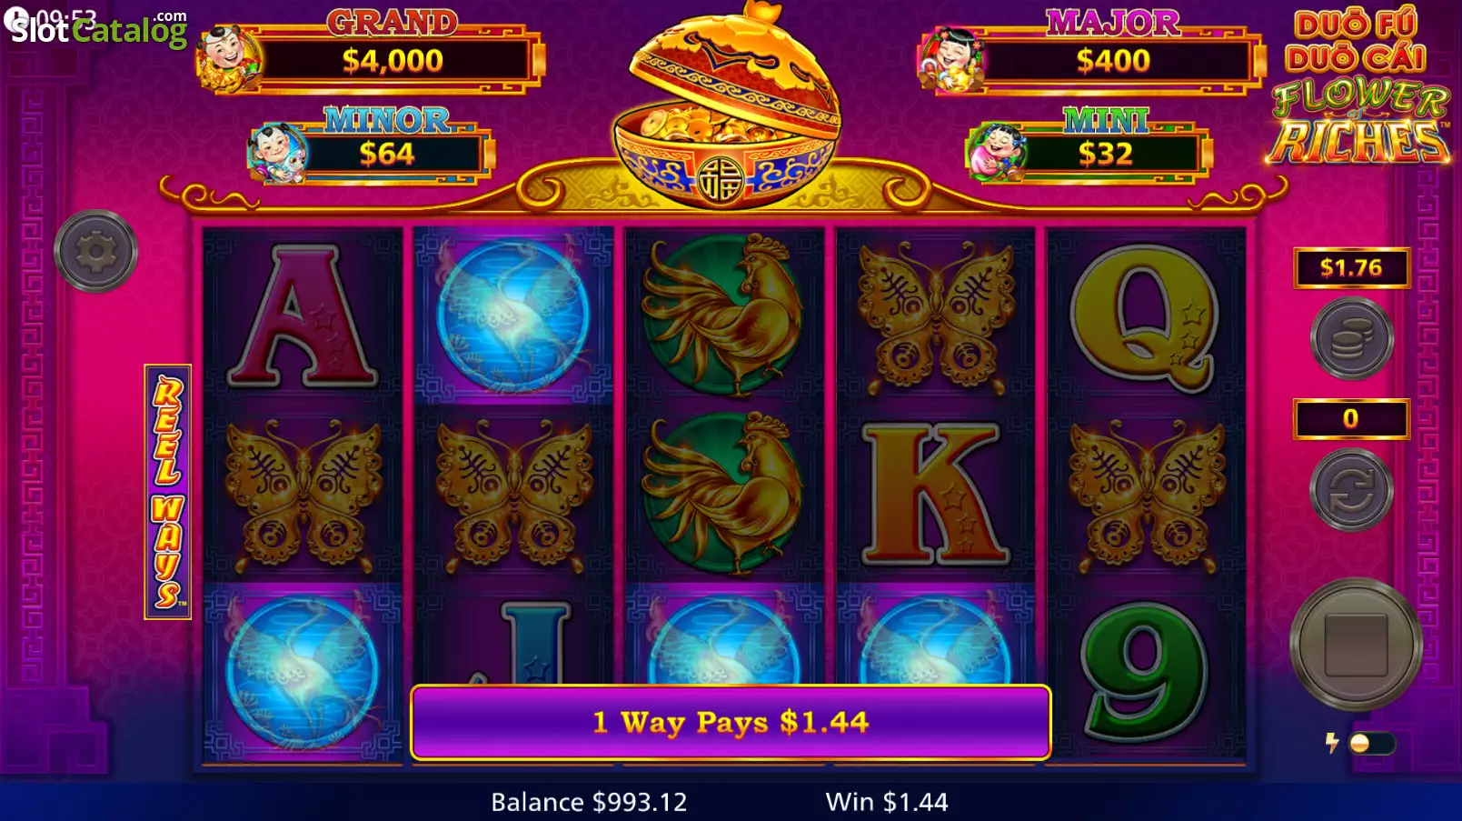Viewport: 1462px width, 821px height.
Task: Open the autoplay circular arrows button
Action: point(1351,490)
